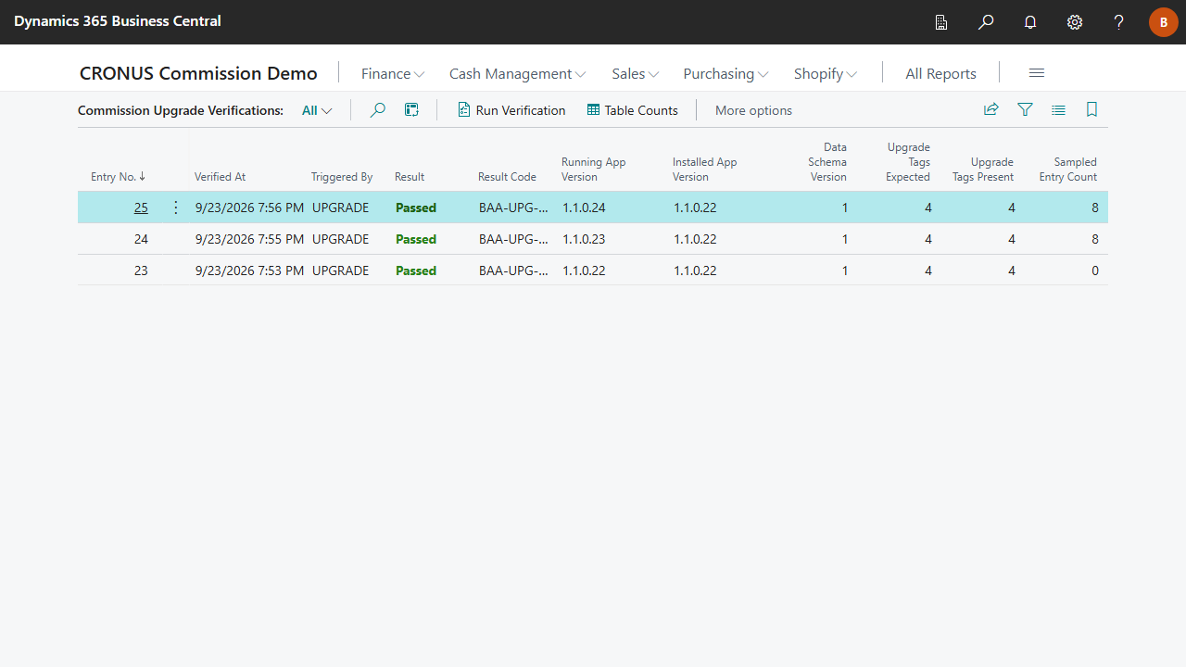Click the Analyze mode icon beside search
1186x667 pixels.
412,110
